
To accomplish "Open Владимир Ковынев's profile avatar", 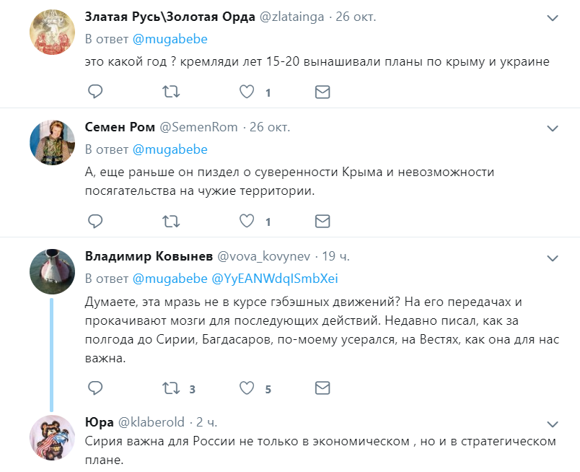I will coord(51,272).
